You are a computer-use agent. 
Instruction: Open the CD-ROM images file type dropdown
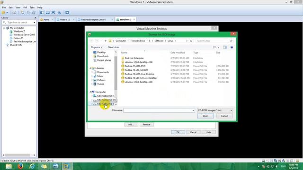(215, 110)
